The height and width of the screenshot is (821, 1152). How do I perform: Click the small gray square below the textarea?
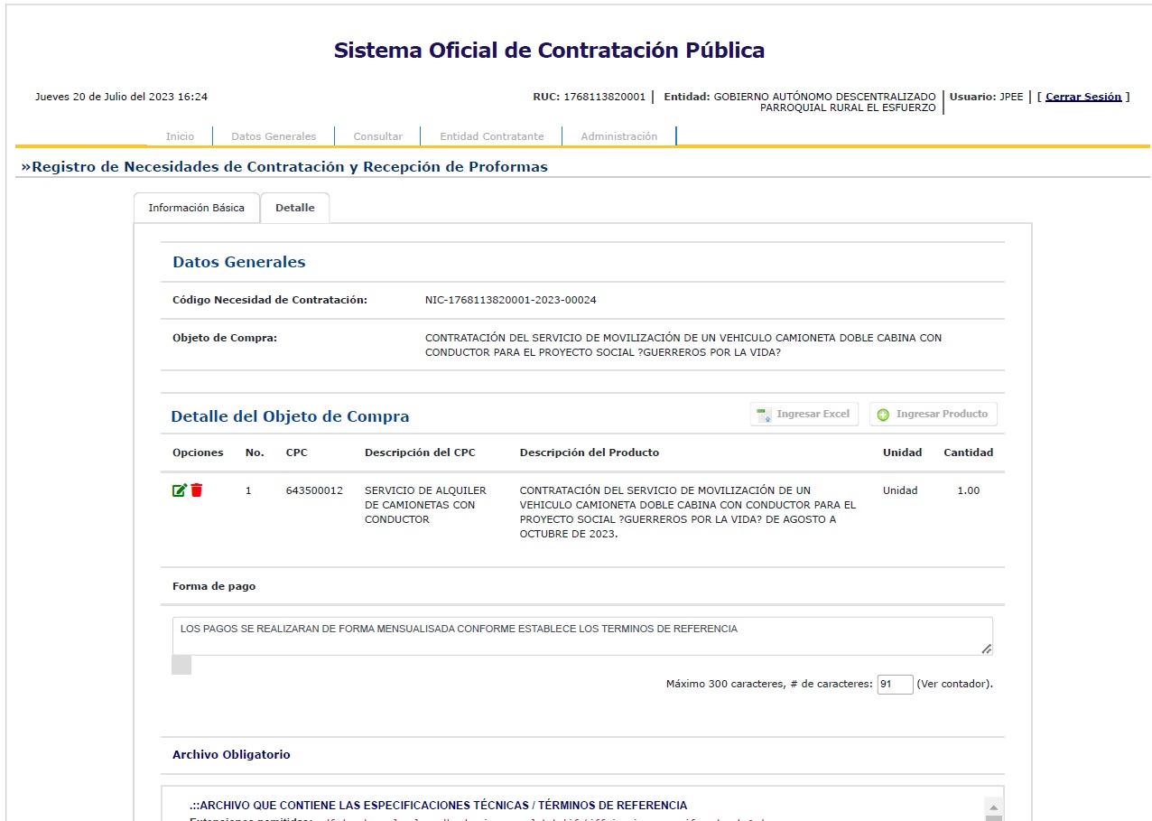tap(181, 666)
